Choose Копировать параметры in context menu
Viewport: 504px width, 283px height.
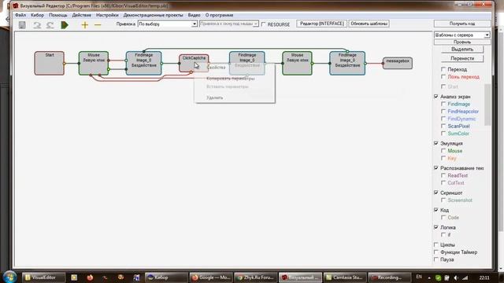tap(230, 79)
